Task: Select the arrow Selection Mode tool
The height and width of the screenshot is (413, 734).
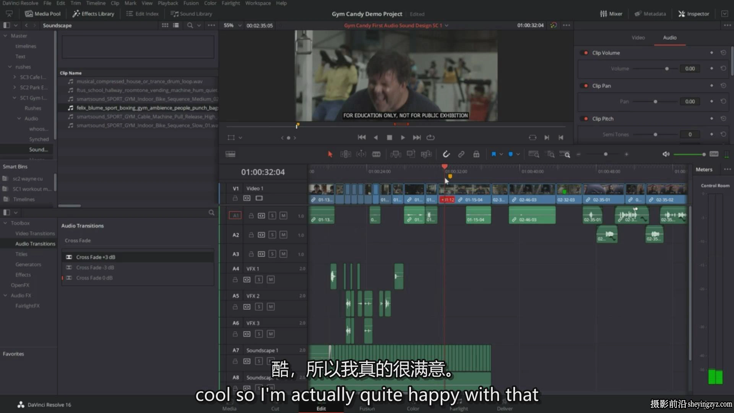Action: tap(330, 154)
